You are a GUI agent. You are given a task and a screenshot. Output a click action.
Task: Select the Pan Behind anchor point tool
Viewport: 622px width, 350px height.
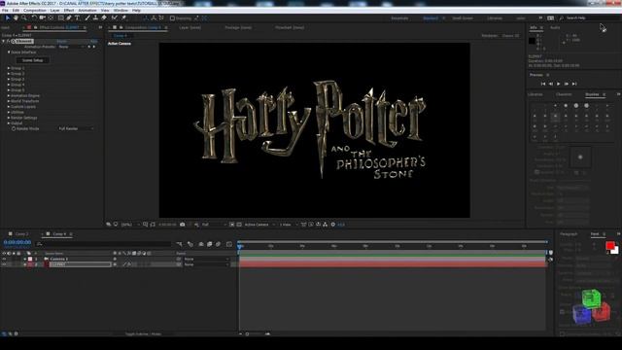pyautogui.click(x=51, y=17)
